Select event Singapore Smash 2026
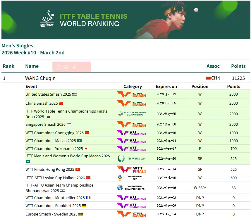The image size is (251, 219). pyautogui.click(x=45, y=124)
